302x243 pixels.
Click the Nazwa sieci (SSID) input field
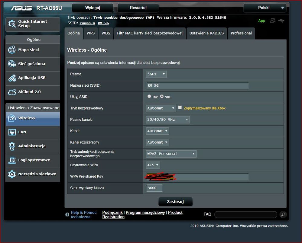(197, 85)
